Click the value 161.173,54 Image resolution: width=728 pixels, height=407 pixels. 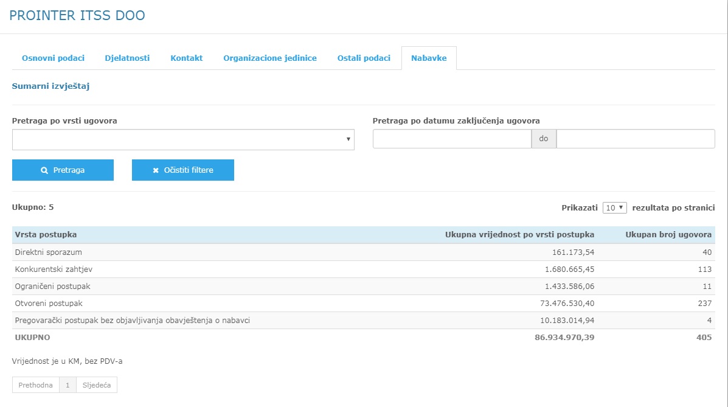pyautogui.click(x=573, y=252)
